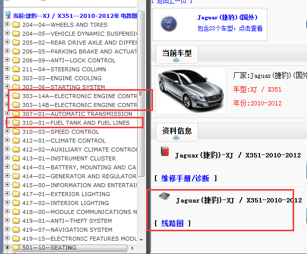Viewport: 307px width, 254px height.
Task: Expand the 211—04—STEERING COLUMN node
Action: tap(7, 69)
